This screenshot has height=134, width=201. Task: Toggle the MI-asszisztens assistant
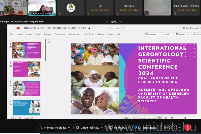click(145, 128)
